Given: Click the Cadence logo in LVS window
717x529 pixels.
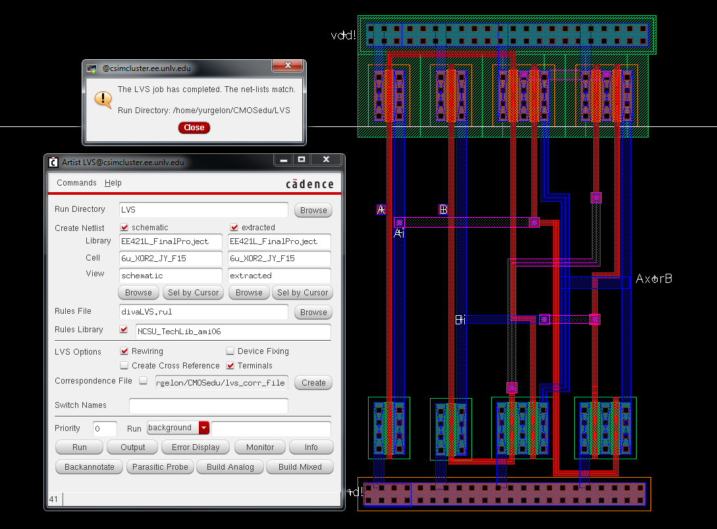Looking at the screenshot, I should [309, 184].
